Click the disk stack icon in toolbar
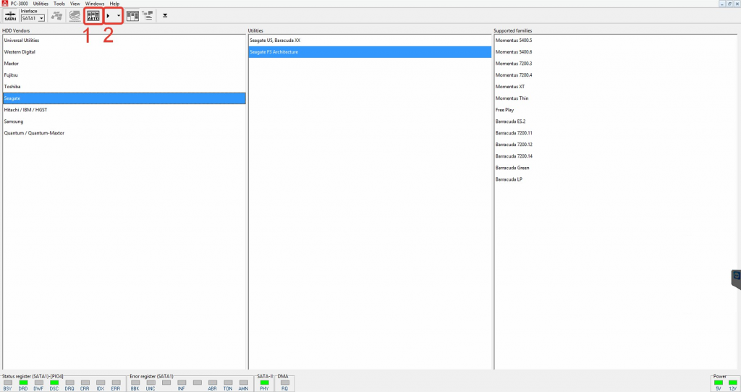This screenshot has height=392, width=741. [75, 15]
